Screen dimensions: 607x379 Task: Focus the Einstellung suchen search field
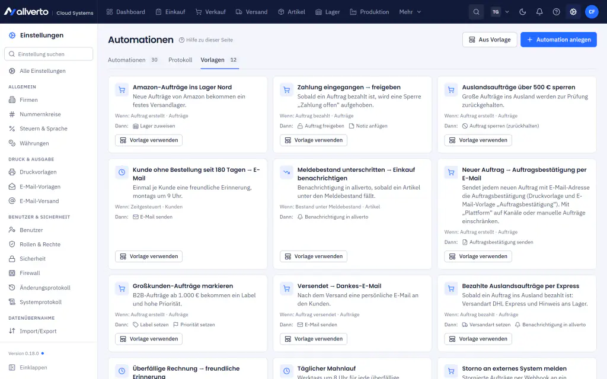tap(49, 54)
